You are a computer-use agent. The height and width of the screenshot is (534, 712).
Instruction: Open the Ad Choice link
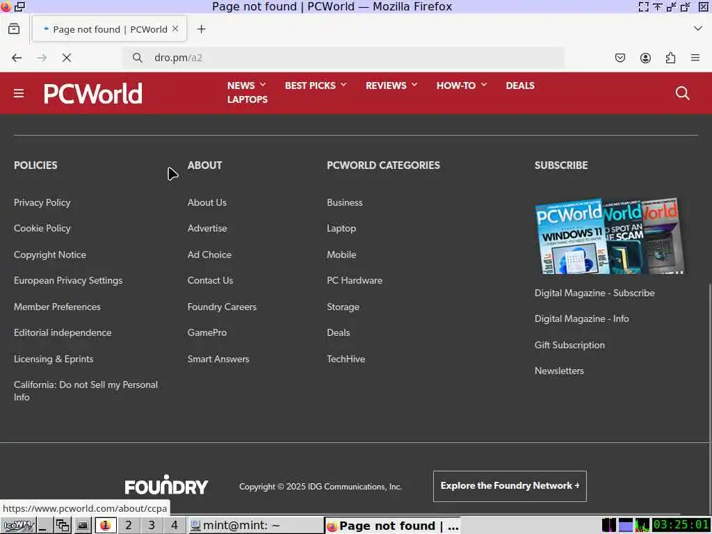(x=209, y=254)
